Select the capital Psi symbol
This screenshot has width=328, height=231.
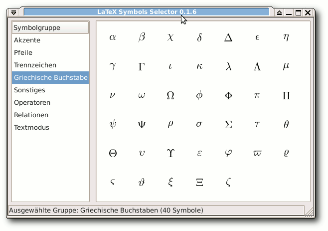click(142, 124)
